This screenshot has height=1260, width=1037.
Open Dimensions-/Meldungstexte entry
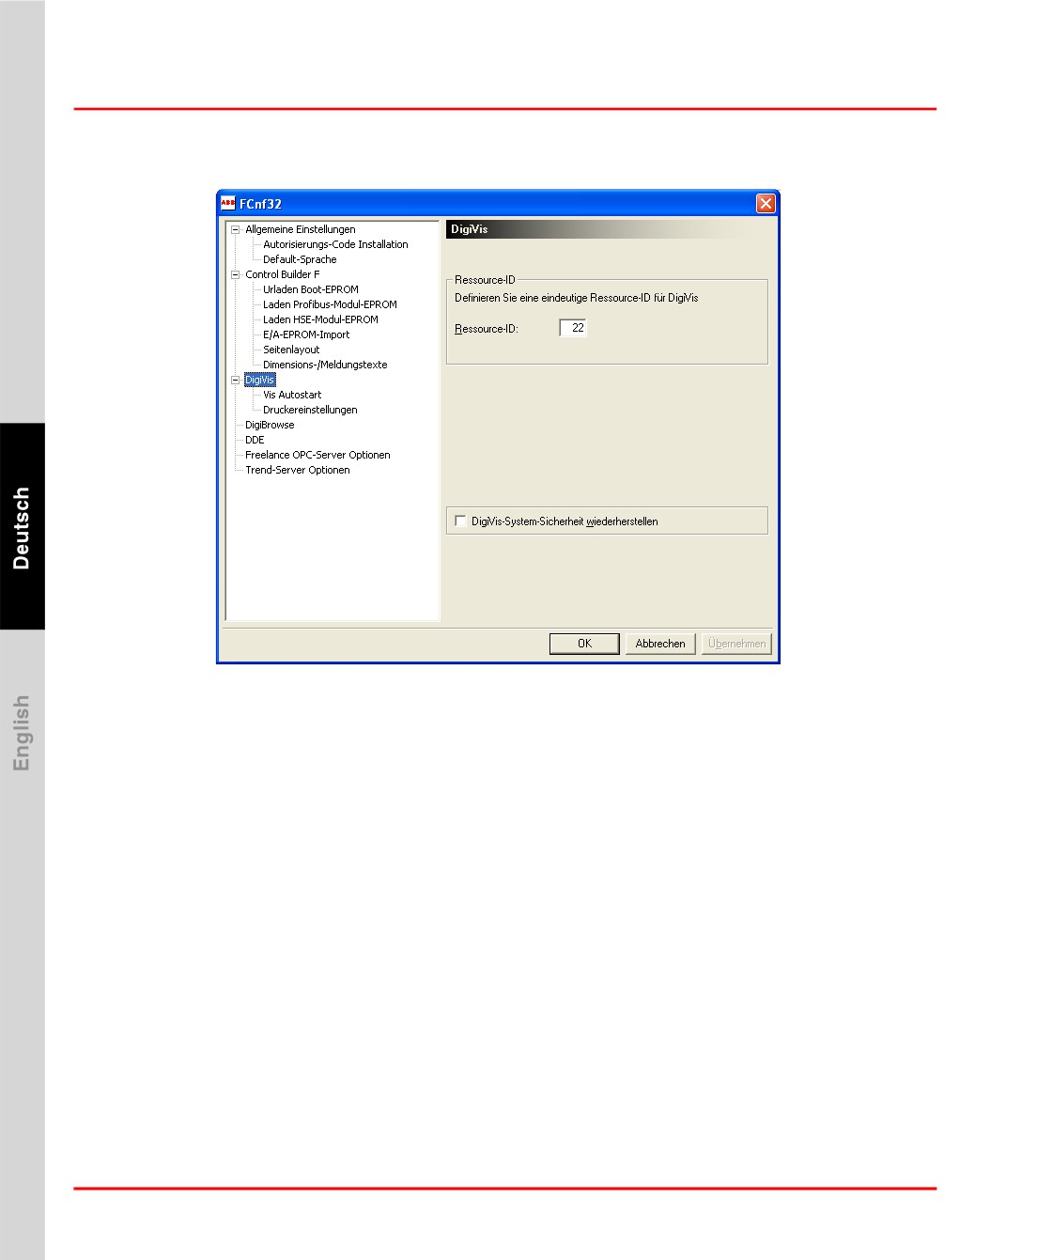pyautogui.click(x=325, y=365)
